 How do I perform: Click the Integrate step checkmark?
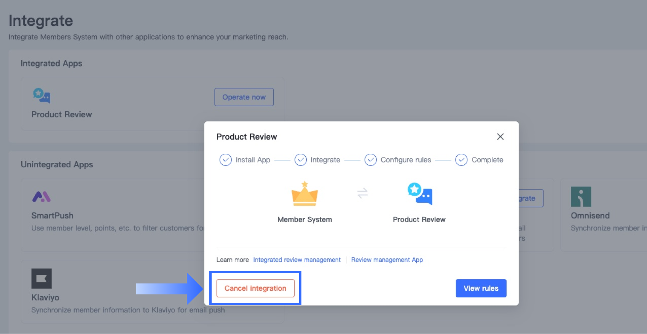[x=301, y=160]
